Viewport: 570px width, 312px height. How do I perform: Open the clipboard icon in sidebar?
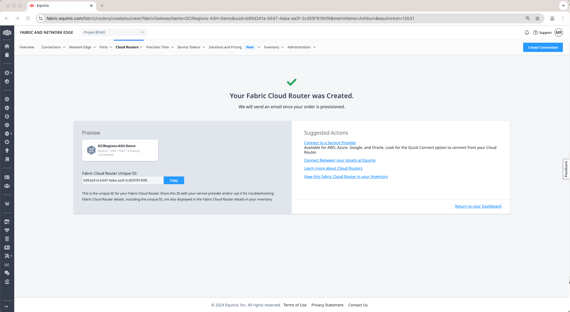tap(7, 55)
